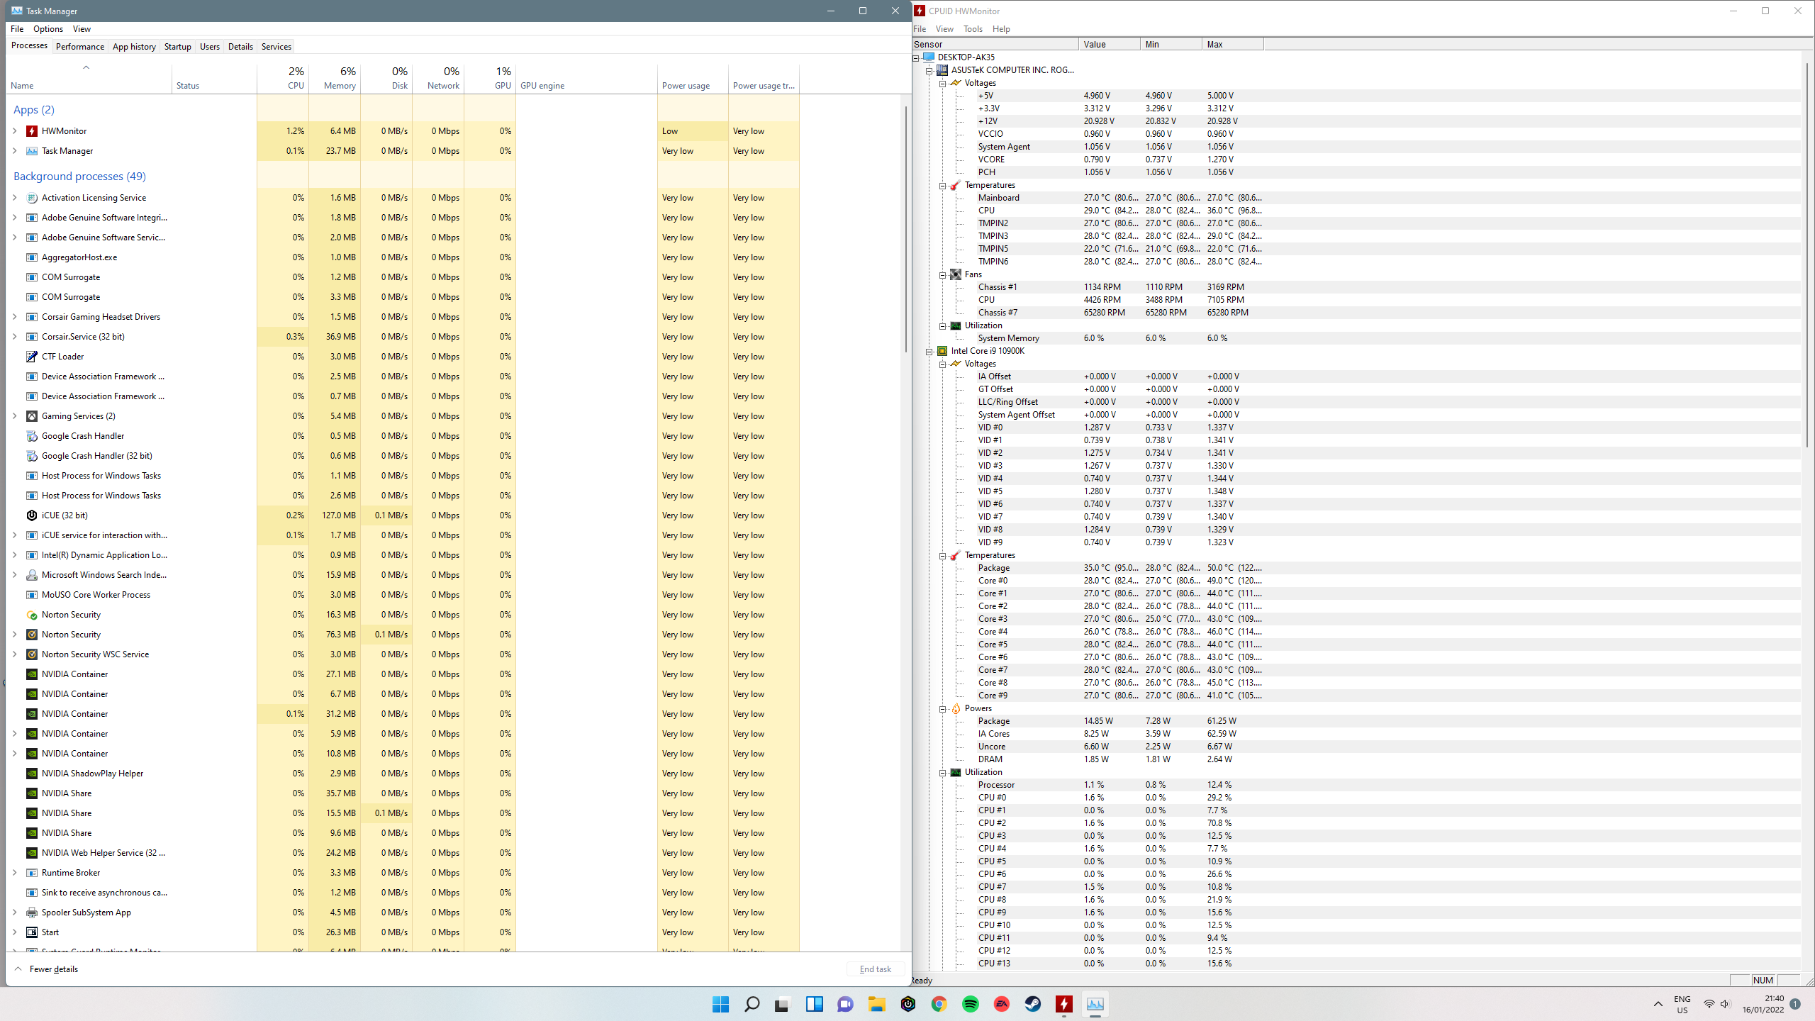Open Windows Start menu on taskbar
The height and width of the screenshot is (1021, 1815).
tap(720, 1004)
